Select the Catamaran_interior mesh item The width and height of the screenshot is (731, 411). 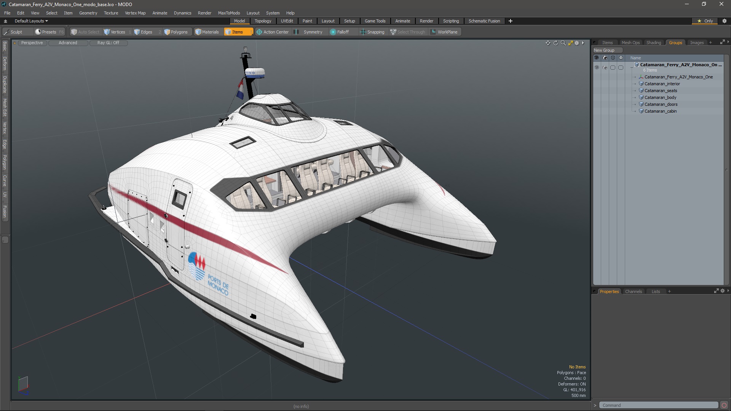click(662, 84)
